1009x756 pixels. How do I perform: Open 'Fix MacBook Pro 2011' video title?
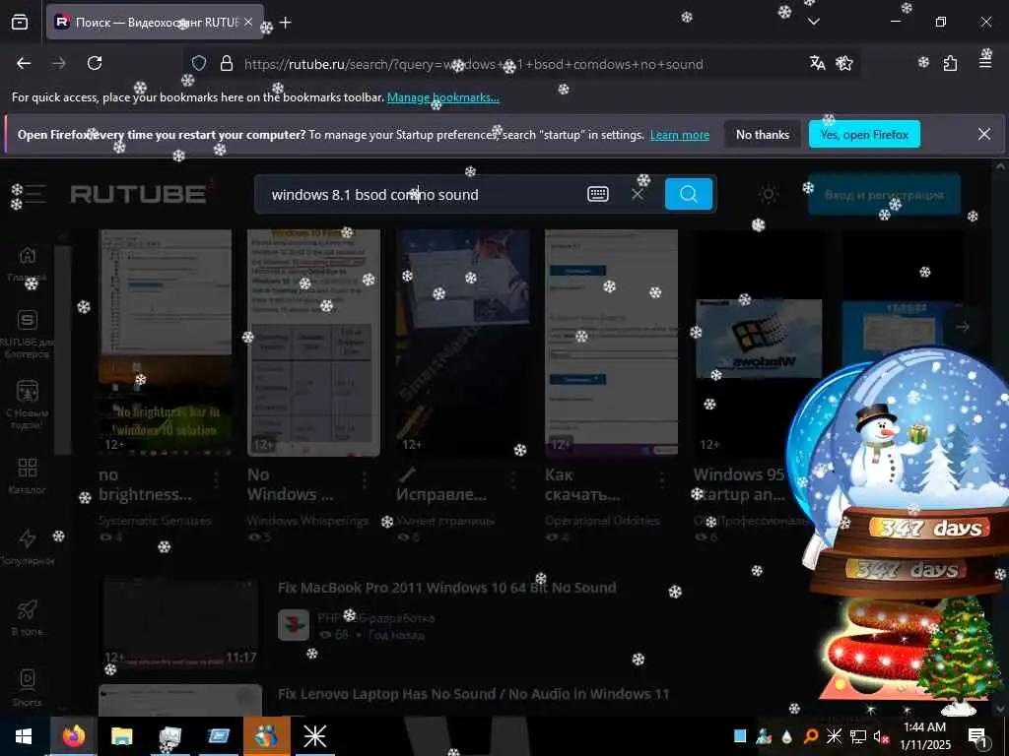[x=447, y=588]
